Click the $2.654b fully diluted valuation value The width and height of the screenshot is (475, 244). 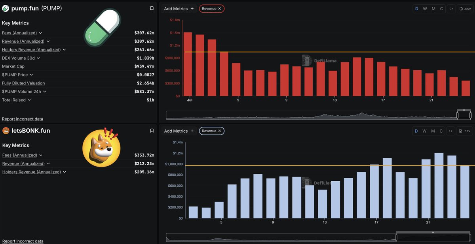point(146,83)
